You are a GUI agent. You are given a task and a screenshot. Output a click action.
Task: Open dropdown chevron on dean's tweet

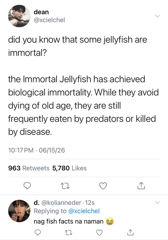click(157, 16)
